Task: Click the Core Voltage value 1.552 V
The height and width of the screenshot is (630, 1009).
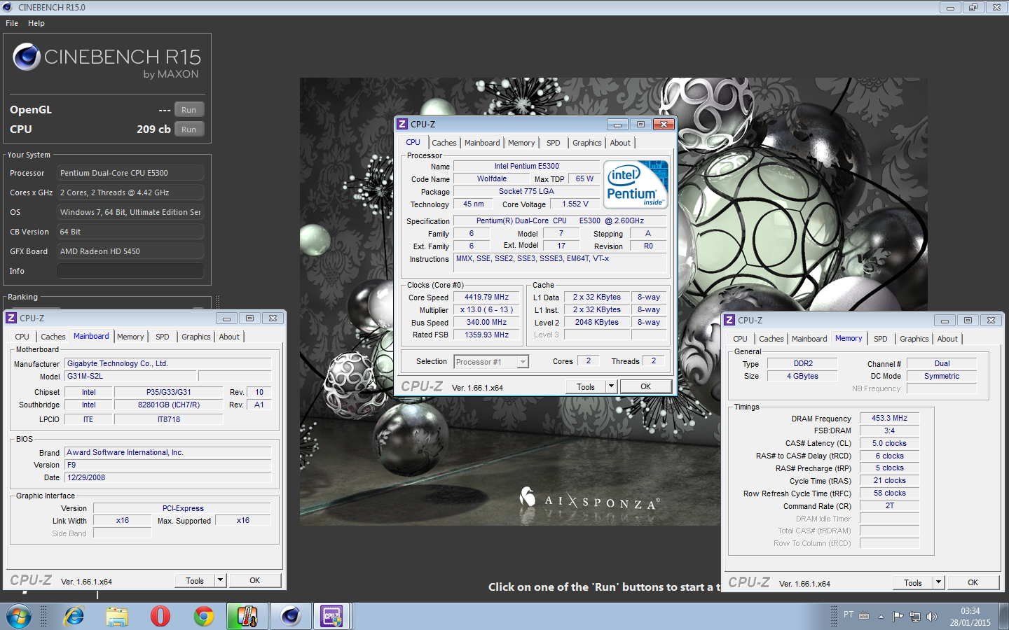Action: 575,204
